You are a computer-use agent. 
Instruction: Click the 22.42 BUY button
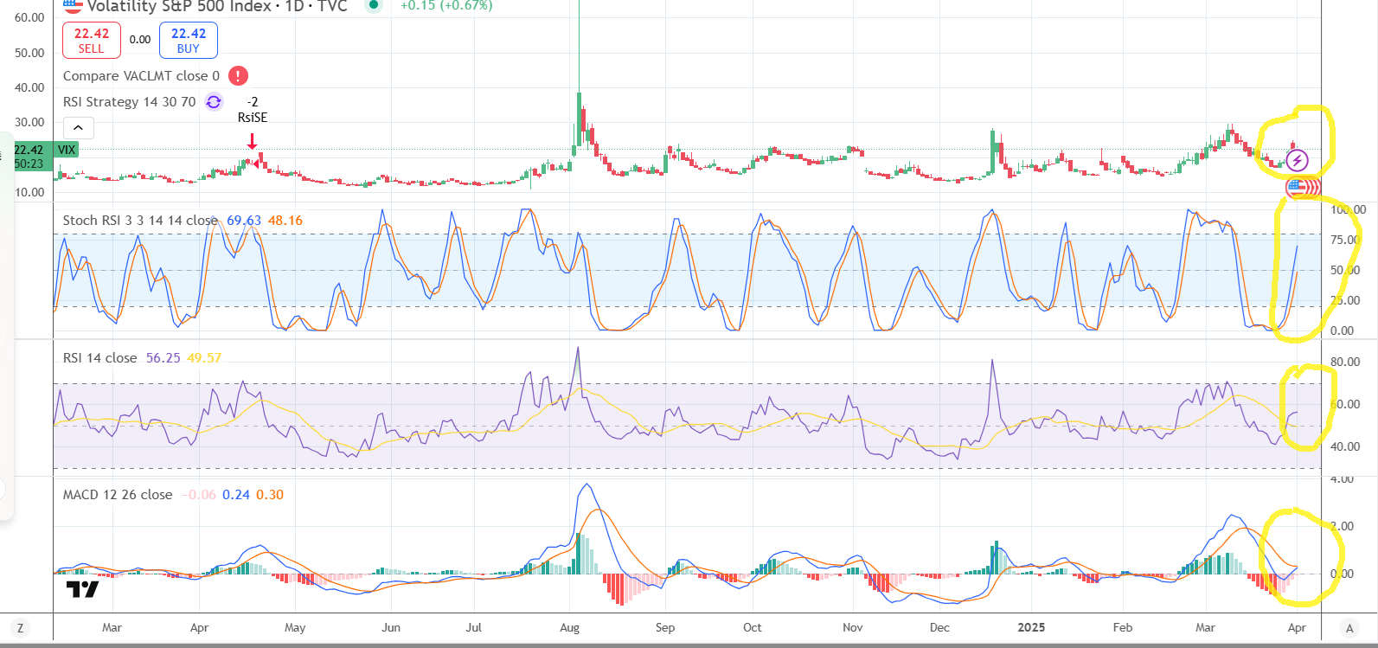click(188, 40)
